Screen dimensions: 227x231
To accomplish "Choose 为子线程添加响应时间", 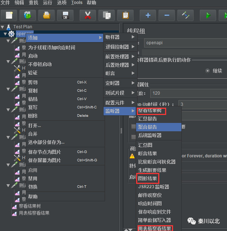I will pos(65,48).
